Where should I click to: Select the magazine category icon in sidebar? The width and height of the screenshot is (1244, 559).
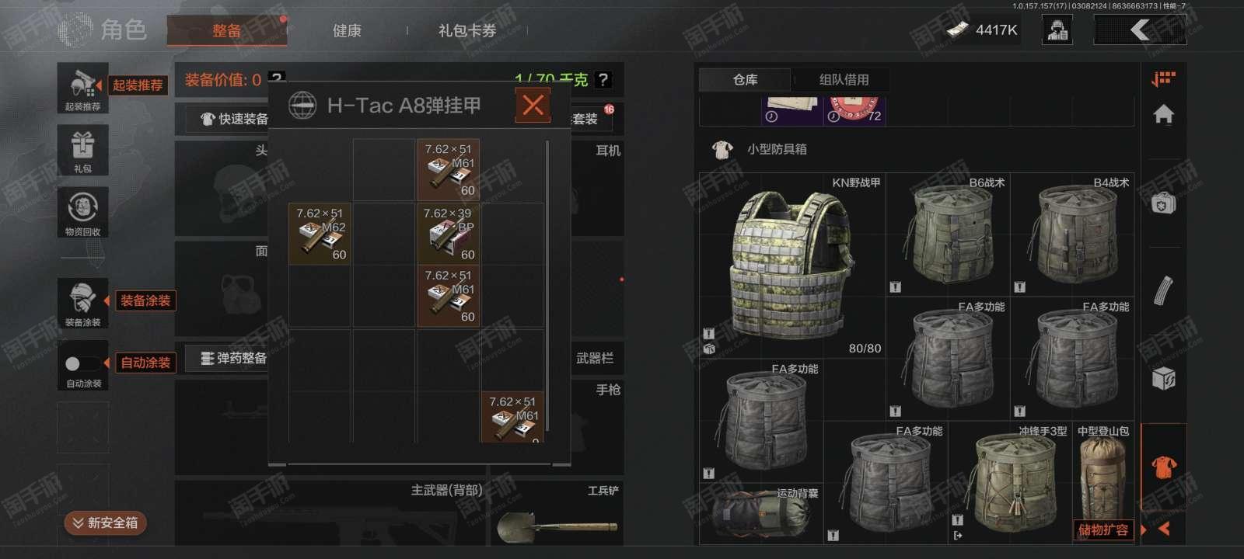click(1163, 290)
